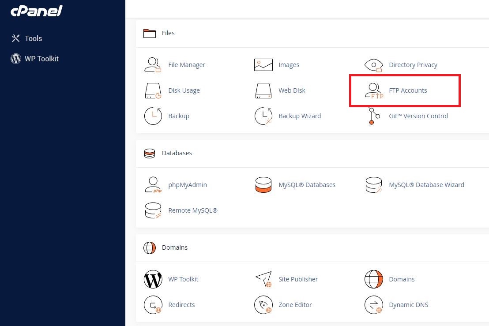Viewport: 489px width, 326px height.
Task: Open the Redirects icon
Action: [x=153, y=305]
